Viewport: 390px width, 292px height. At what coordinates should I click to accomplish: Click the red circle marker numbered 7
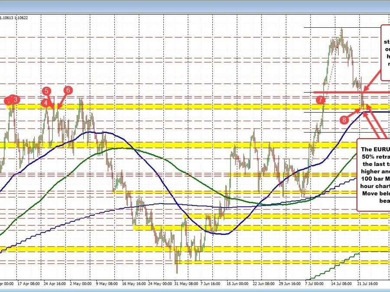320,100
